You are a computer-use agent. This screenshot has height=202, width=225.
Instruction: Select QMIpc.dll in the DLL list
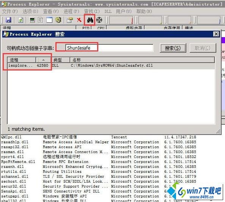(x=11, y=137)
